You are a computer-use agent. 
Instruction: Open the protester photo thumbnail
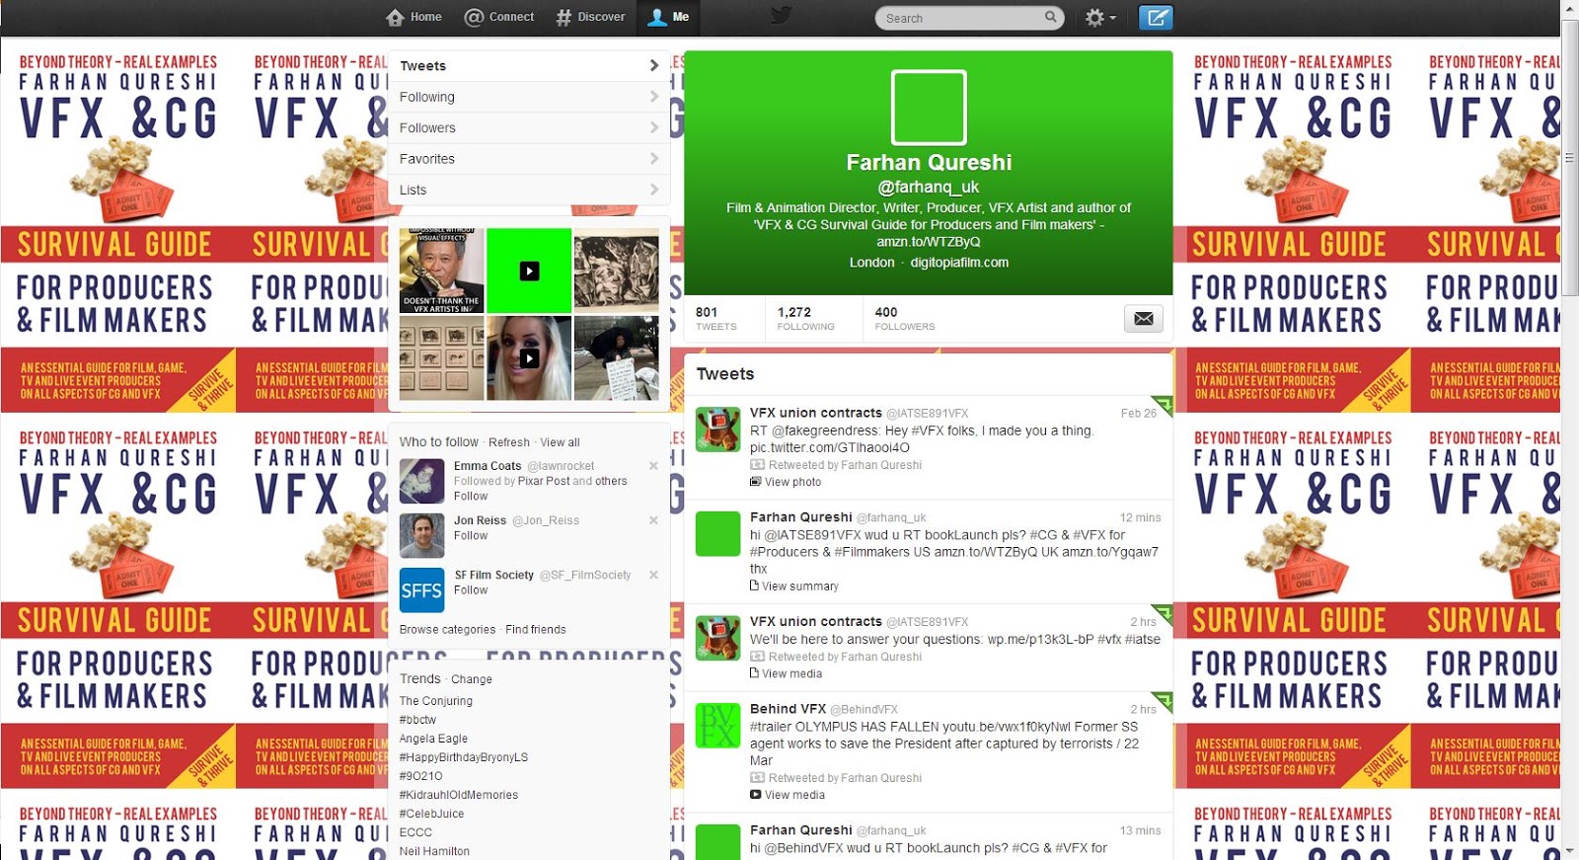click(x=616, y=358)
